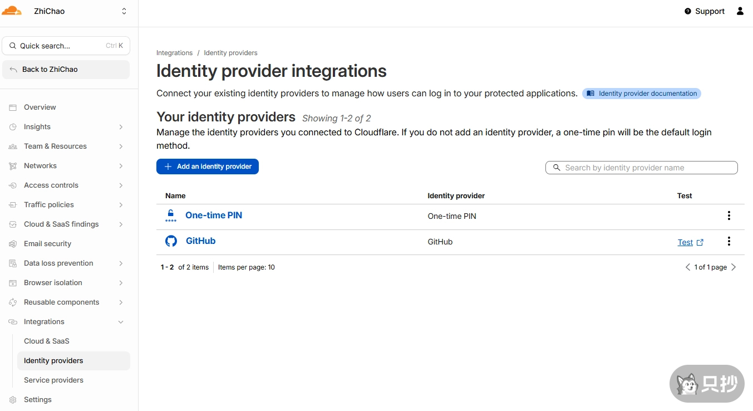The width and height of the screenshot is (753, 411).
Task: Collapse the Integrations sidebar section
Action: 121,322
